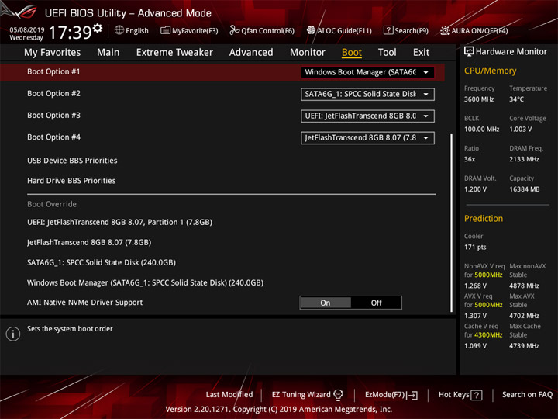
Task: Click the Version 2.20.1271 copyright line
Action: coord(279,410)
